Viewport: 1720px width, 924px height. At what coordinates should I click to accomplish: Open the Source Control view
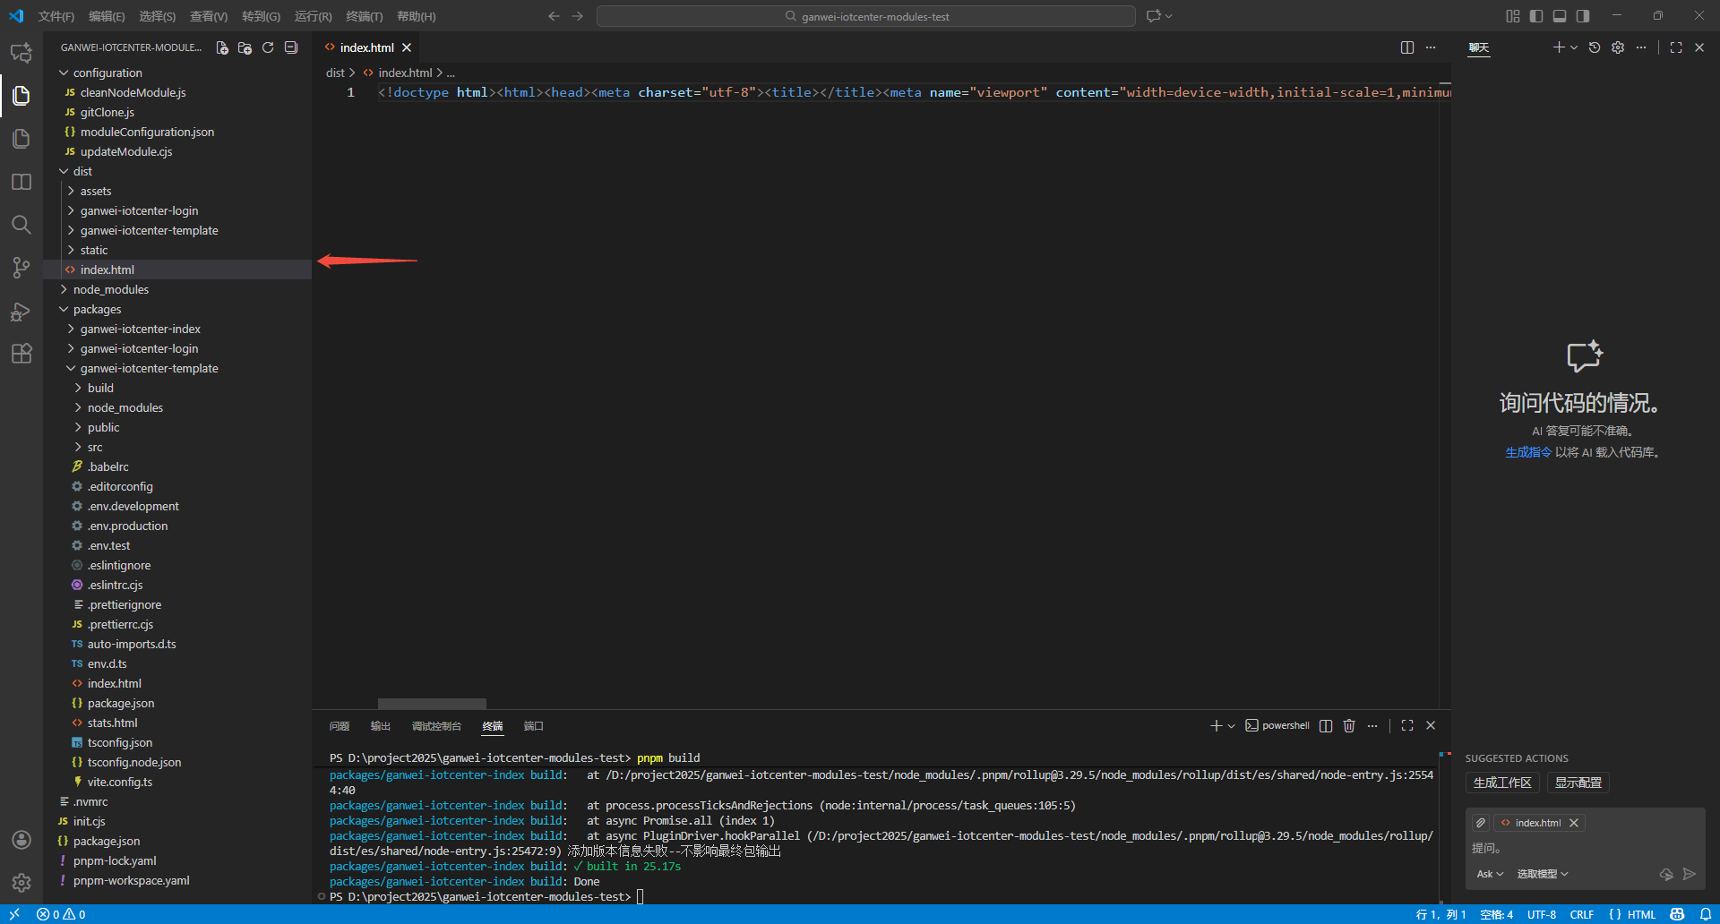click(21, 268)
